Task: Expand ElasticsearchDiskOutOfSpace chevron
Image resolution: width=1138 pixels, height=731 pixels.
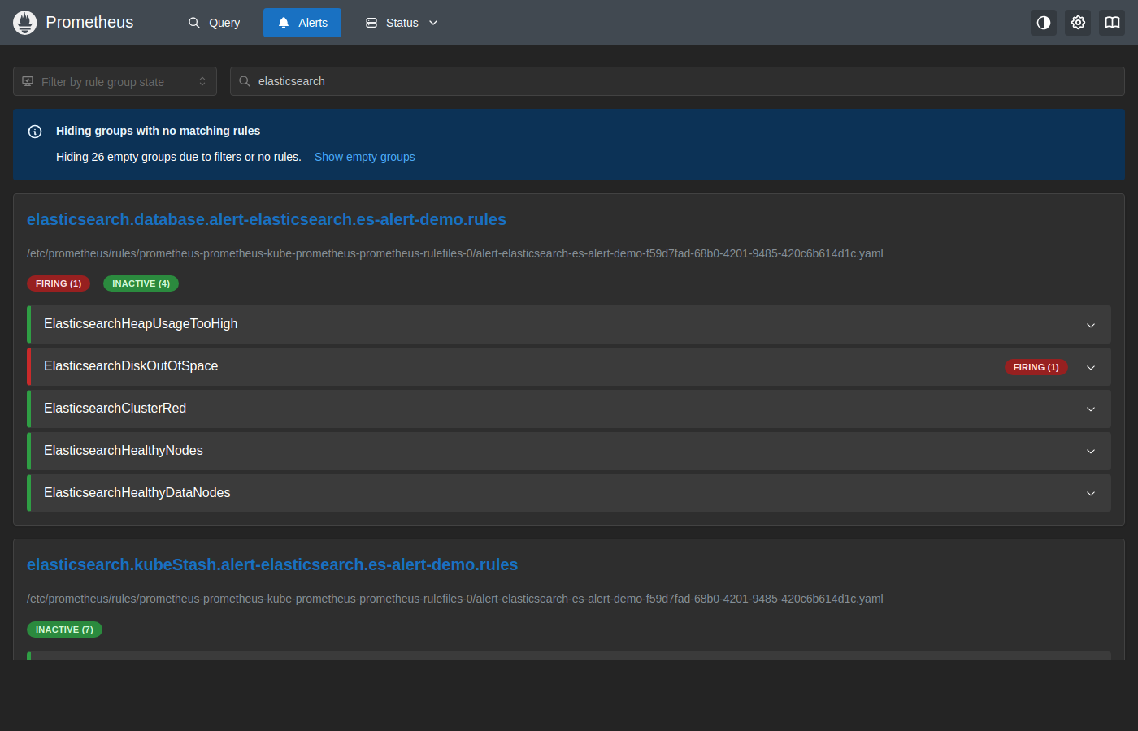Action: pyautogui.click(x=1091, y=367)
